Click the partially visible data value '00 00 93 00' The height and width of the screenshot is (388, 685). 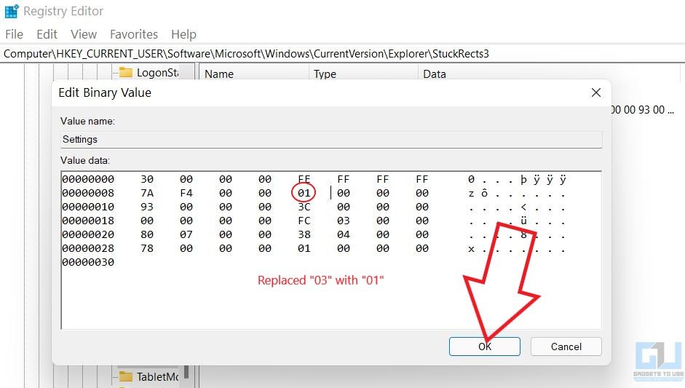coord(642,110)
